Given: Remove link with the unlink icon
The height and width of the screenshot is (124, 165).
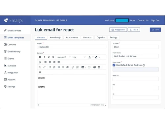Looking at the screenshot, I should coord(77,67).
